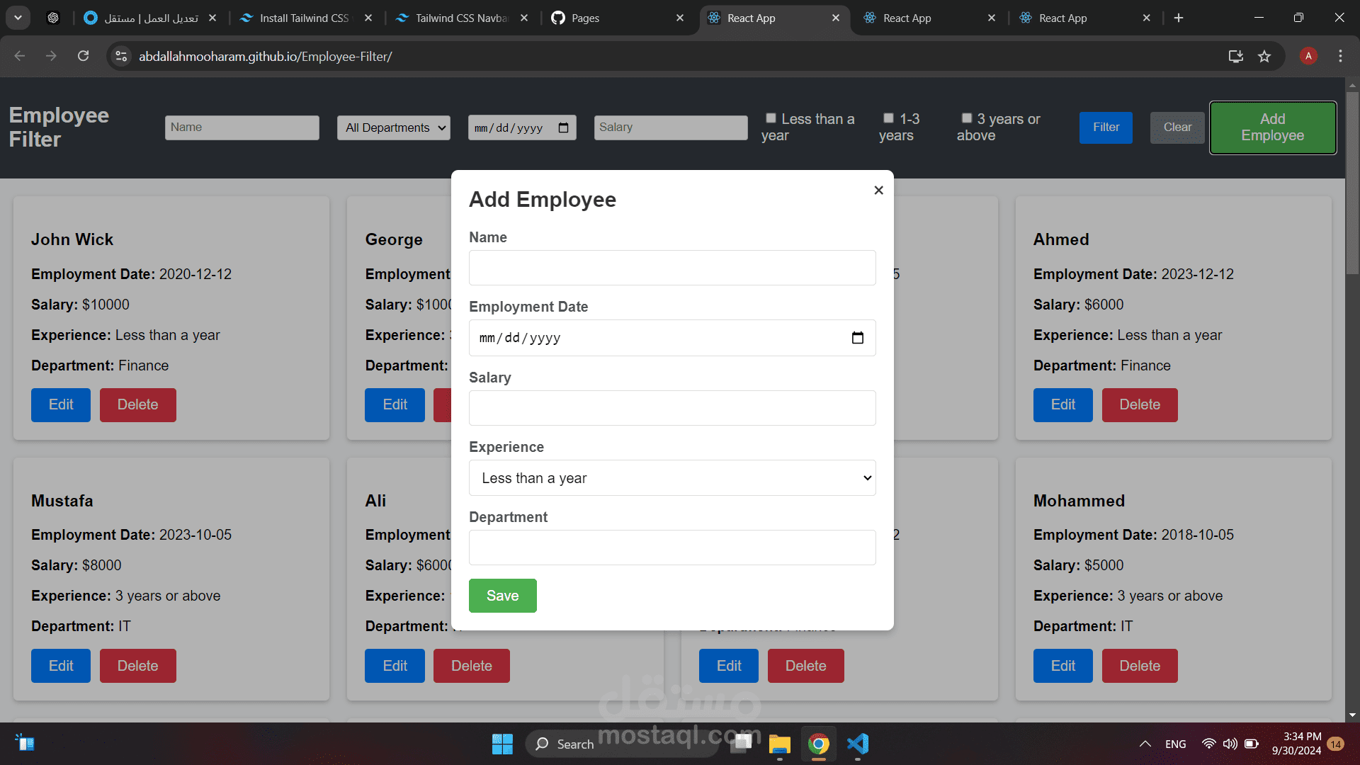Open File Explorer from taskbar

[780, 744]
